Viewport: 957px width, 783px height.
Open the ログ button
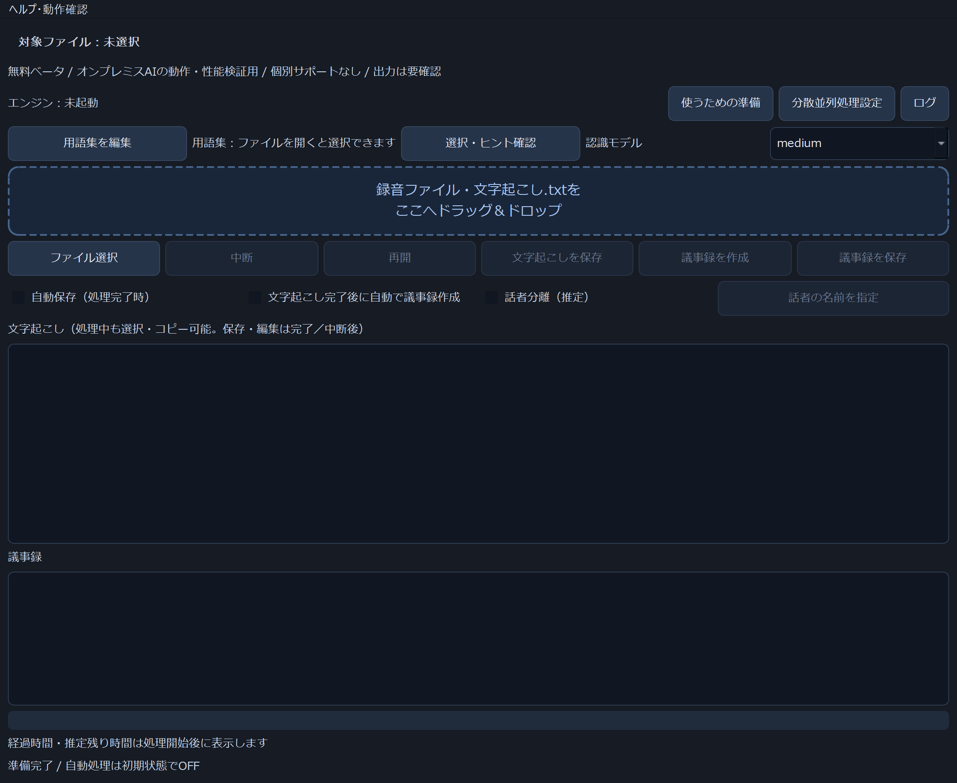(924, 103)
